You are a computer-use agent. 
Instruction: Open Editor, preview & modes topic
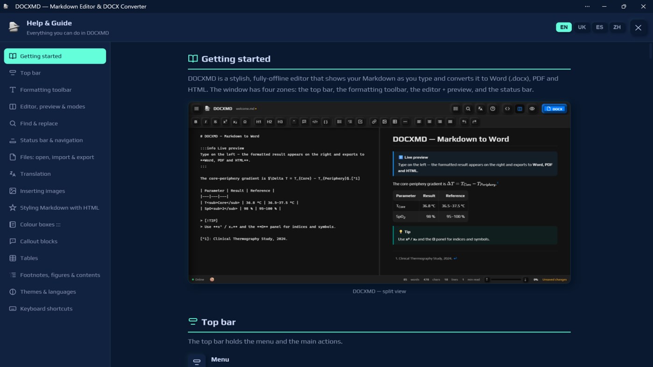pos(55,106)
